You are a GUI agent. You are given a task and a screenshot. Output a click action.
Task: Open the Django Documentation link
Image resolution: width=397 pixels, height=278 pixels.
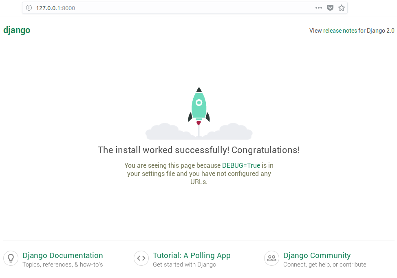pyautogui.click(x=63, y=256)
